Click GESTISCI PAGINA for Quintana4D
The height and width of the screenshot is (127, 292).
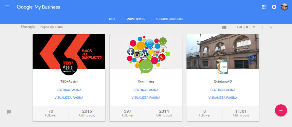click(x=223, y=90)
